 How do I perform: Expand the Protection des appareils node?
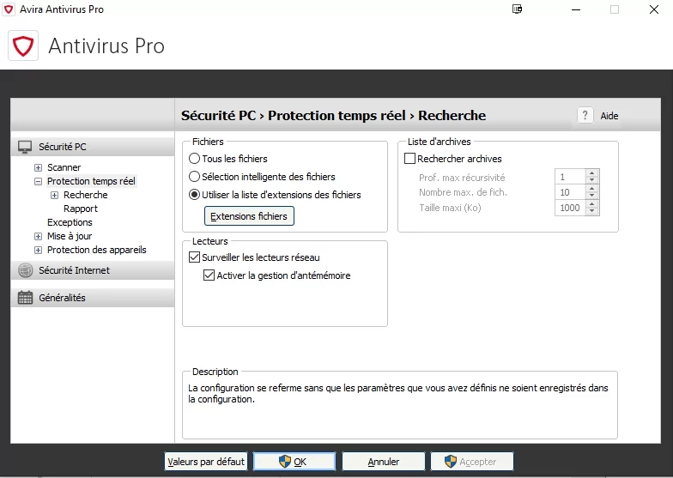(x=38, y=251)
